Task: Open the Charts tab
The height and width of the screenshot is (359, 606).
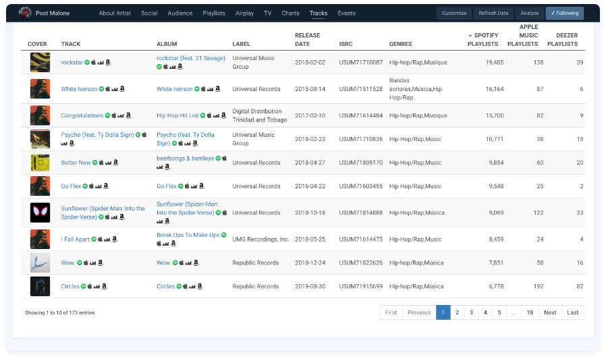Action: [291, 13]
